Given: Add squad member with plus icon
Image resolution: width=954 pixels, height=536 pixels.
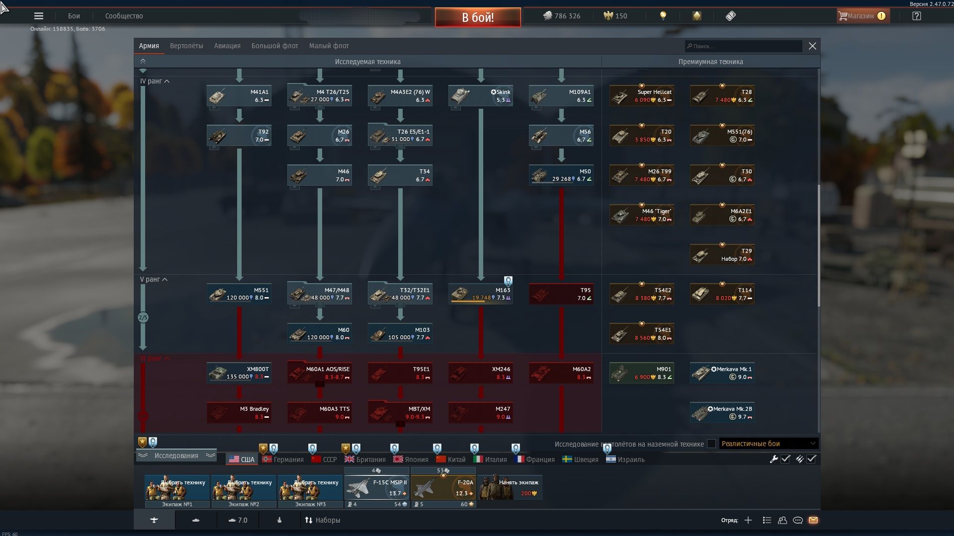Looking at the screenshot, I should click(748, 520).
